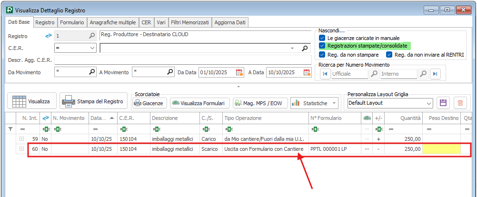Toggle 'Le giacenze caricate in manuale' checkbox
The height and width of the screenshot is (197, 477).
coord(322,38)
